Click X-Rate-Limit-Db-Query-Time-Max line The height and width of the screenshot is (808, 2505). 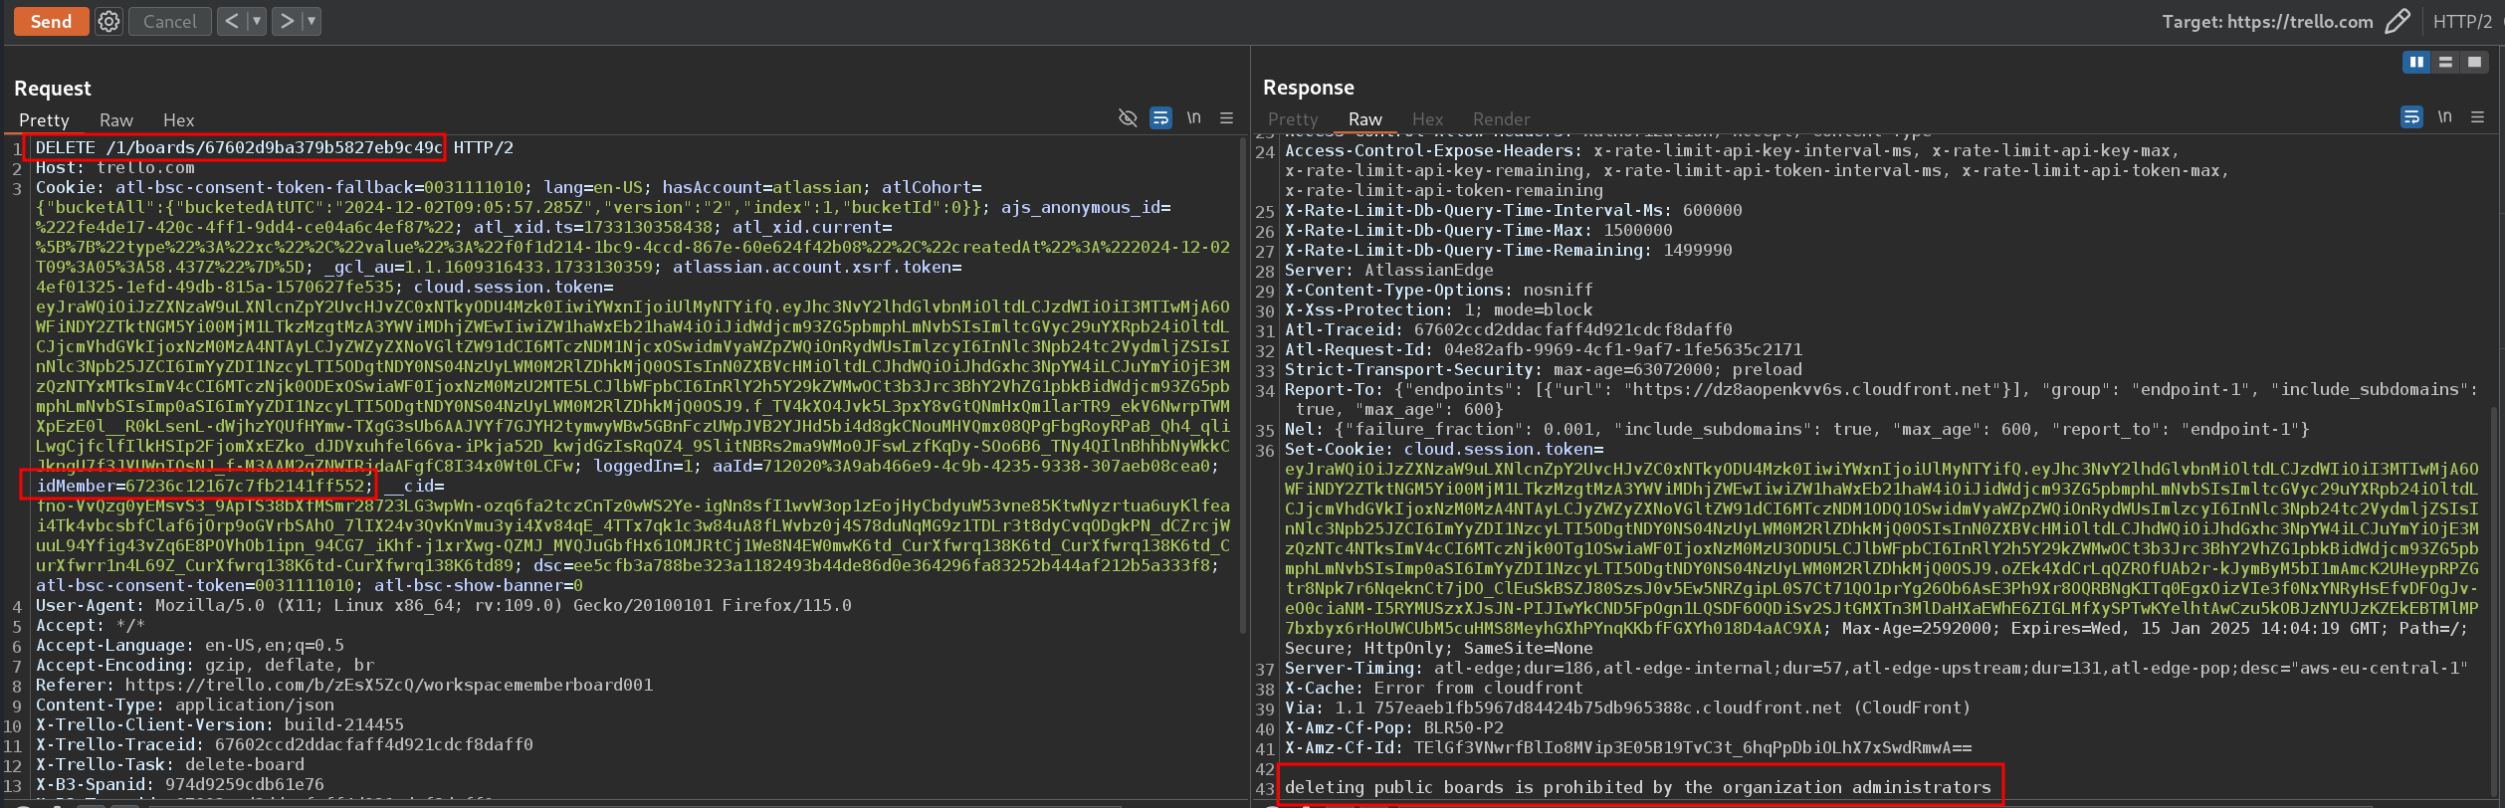click(1479, 231)
